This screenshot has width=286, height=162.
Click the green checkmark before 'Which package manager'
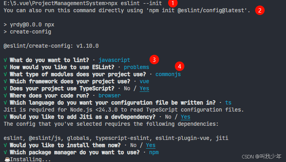5,152
